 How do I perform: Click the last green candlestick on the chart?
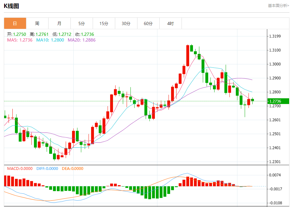pos(253,100)
